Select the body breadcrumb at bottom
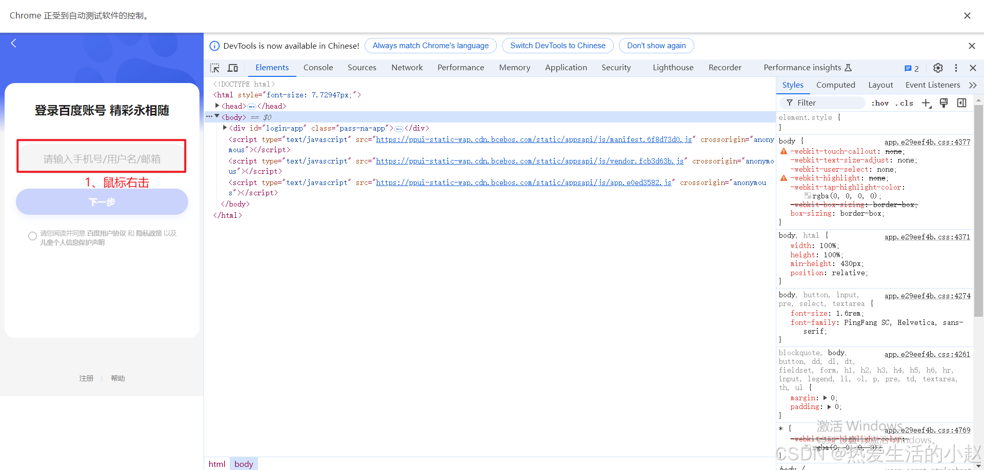 pyautogui.click(x=244, y=464)
